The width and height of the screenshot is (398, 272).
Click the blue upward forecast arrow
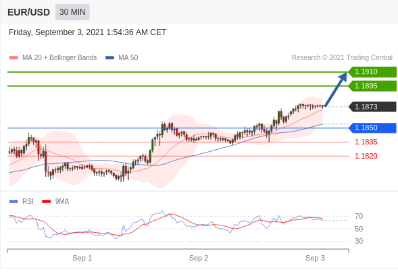[x=336, y=89]
